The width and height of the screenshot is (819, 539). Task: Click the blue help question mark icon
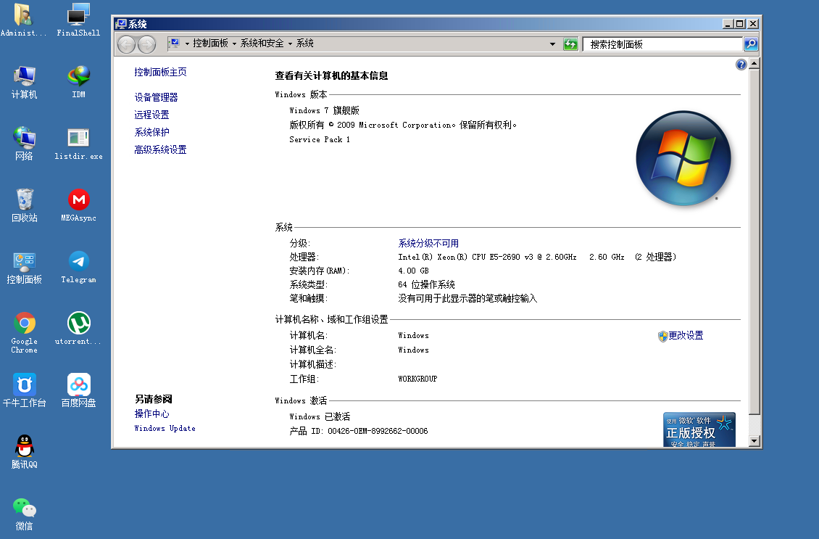[741, 65]
